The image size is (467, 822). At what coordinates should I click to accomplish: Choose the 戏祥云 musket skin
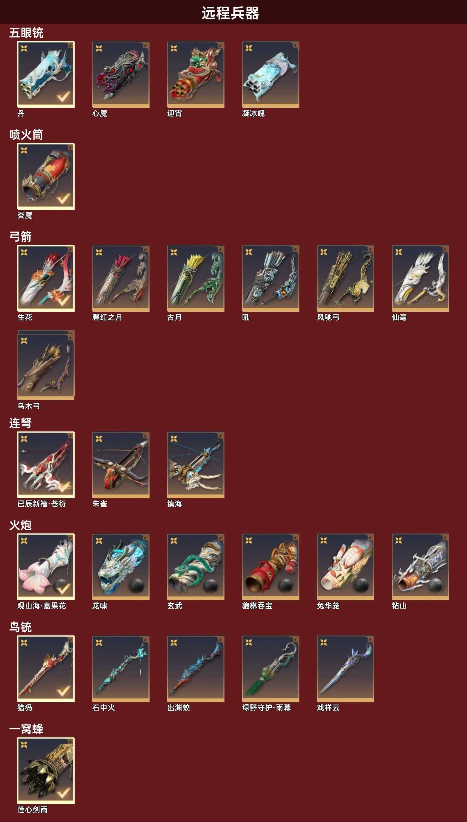pyautogui.click(x=346, y=668)
